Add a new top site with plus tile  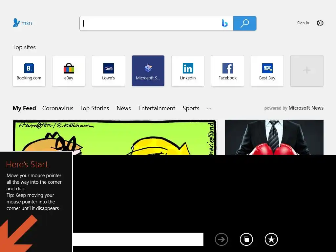click(307, 71)
